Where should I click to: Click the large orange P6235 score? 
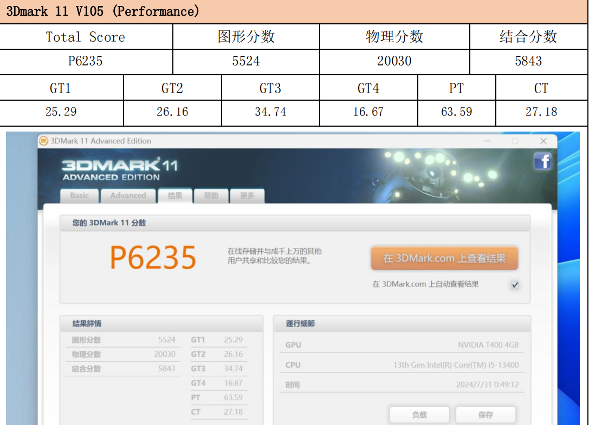153,258
